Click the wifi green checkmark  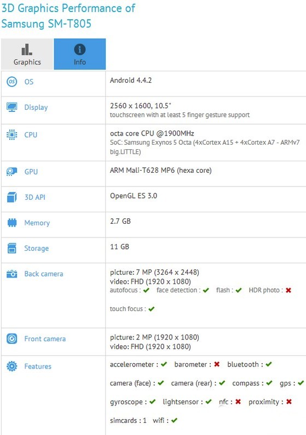[174, 421]
